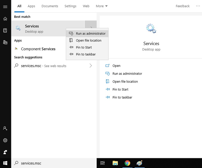Open the three-dot options menu near Feedback

[198, 6]
